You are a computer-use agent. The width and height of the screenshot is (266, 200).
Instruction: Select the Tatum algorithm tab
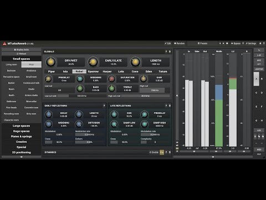pyautogui.click(x=163, y=72)
